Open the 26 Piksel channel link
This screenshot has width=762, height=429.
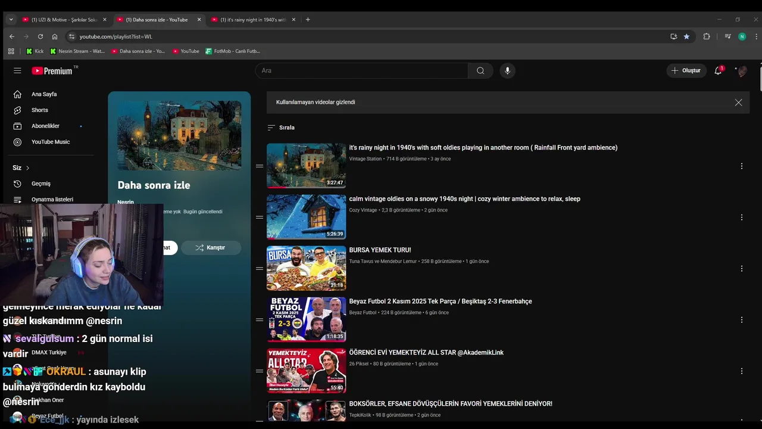(359, 364)
